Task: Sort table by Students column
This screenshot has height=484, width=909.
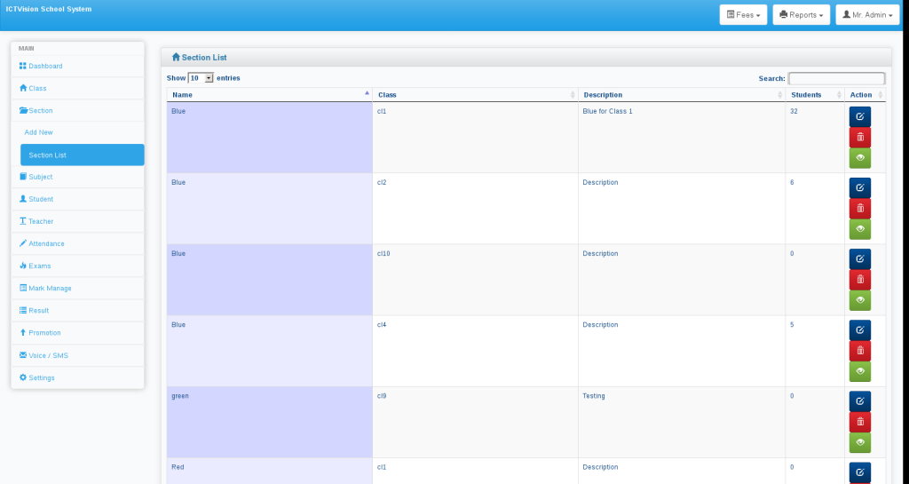Action: 815,95
